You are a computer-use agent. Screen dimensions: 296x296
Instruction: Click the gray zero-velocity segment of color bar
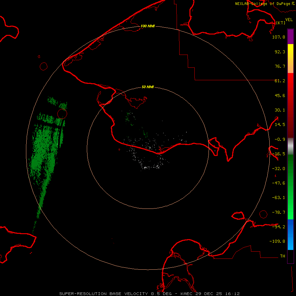(290, 146)
